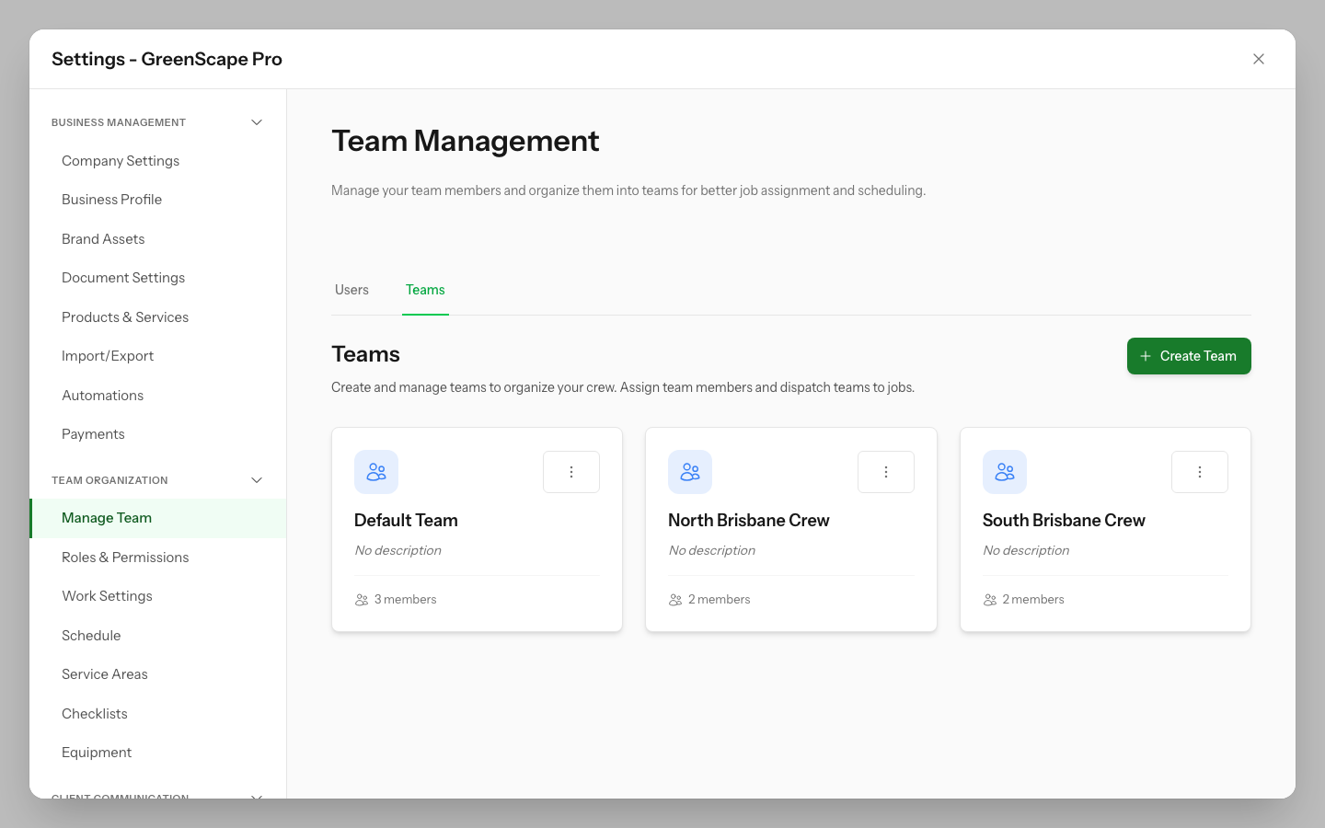This screenshot has width=1325, height=828.
Task: Select the Teams tab
Action: [x=425, y=289]
